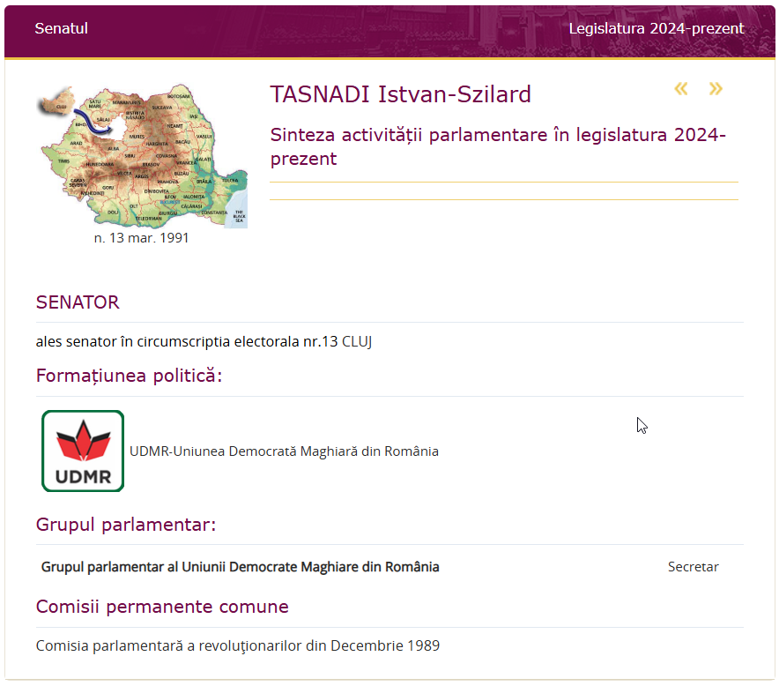Click the blue curved arrow on the map

(93, 124)
